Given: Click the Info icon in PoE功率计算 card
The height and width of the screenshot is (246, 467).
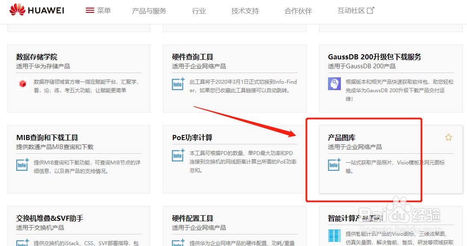Looking at the screenshot, I should 178,155.
